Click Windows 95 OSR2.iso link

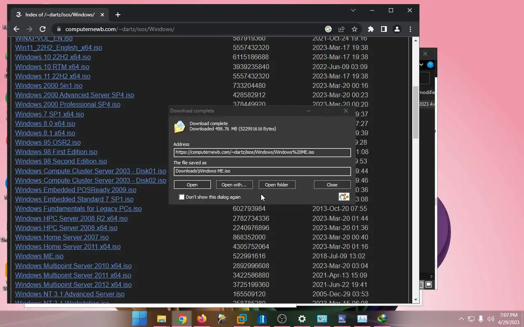click(48, 142)
